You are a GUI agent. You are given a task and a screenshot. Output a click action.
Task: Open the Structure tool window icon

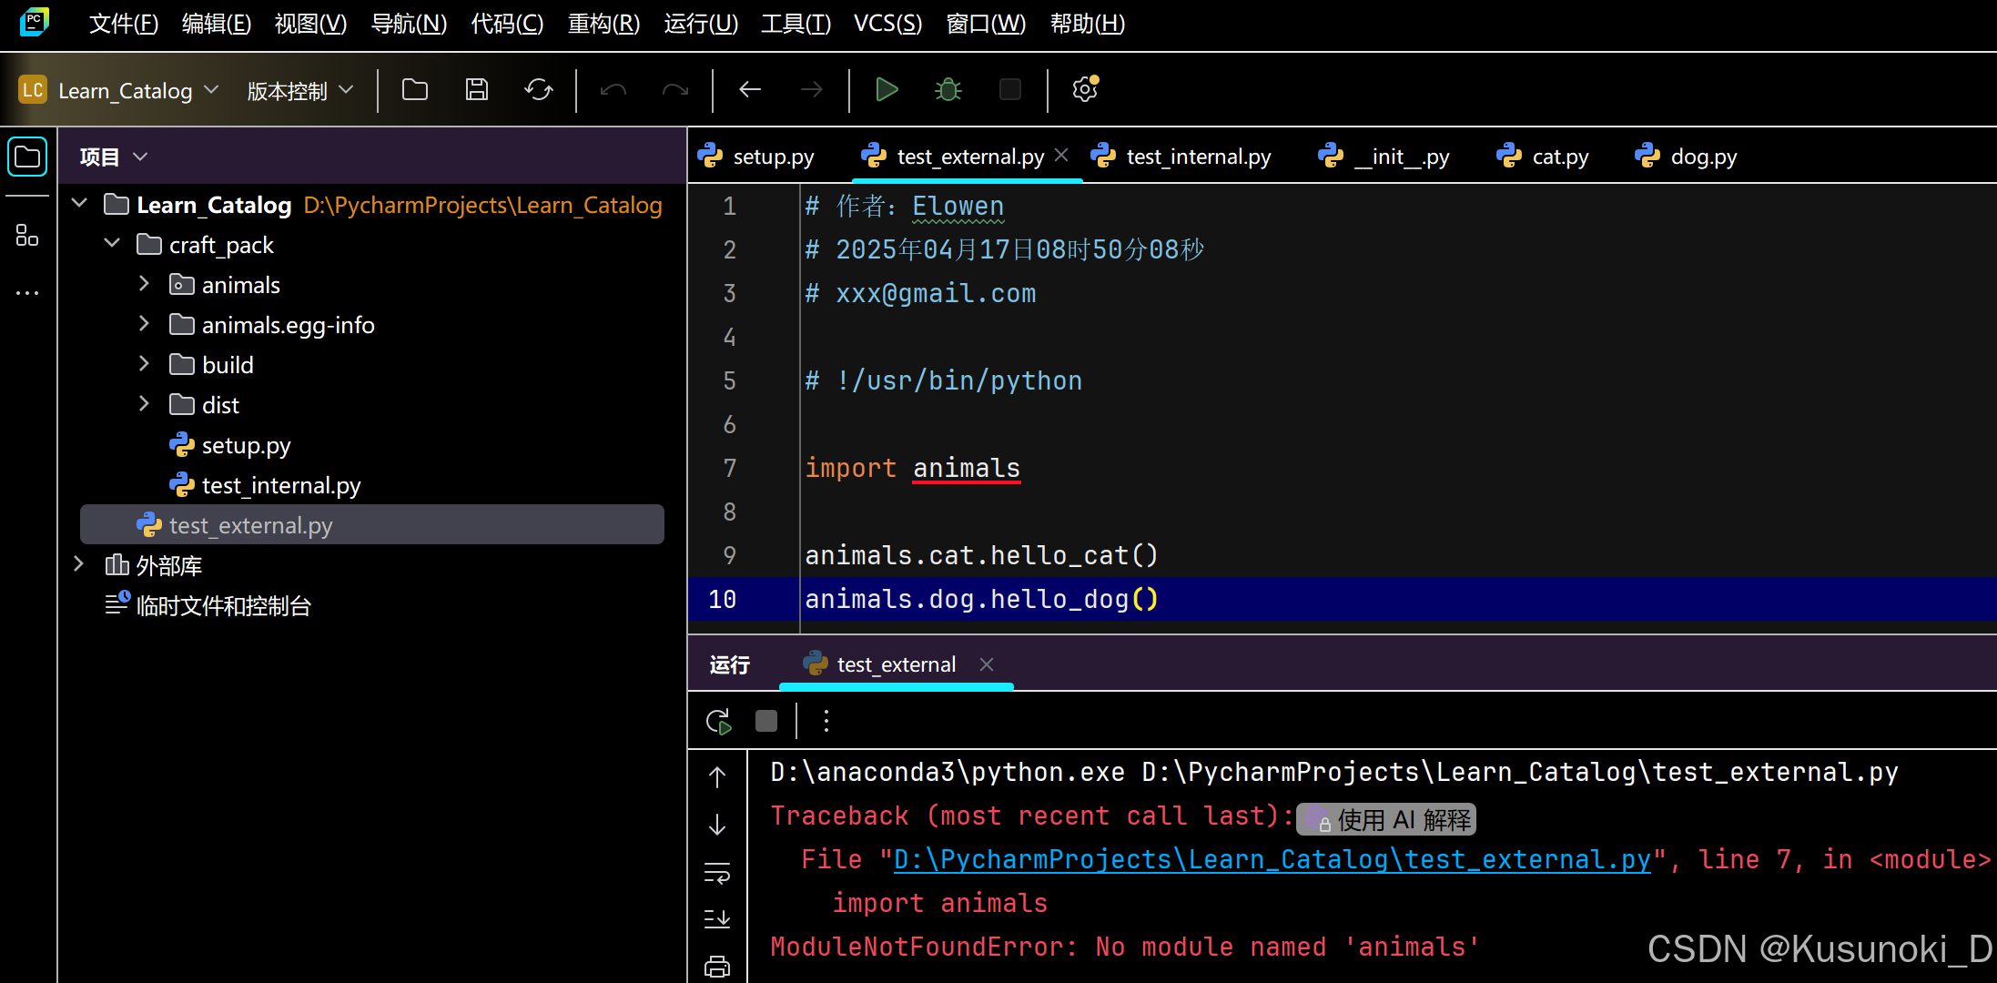pos(27,236)
